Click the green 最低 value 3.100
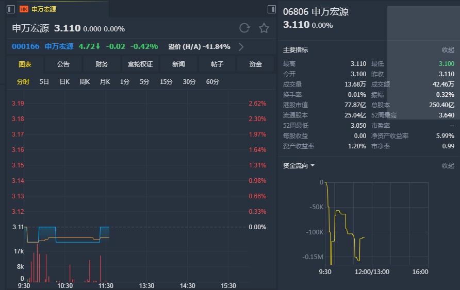The width and height of the screenshot is (460, 290). click(x=447, y=64)
